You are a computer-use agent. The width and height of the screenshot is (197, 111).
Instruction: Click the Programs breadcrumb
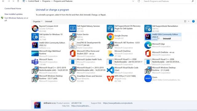pyautogui.click(x=46, y=1)
